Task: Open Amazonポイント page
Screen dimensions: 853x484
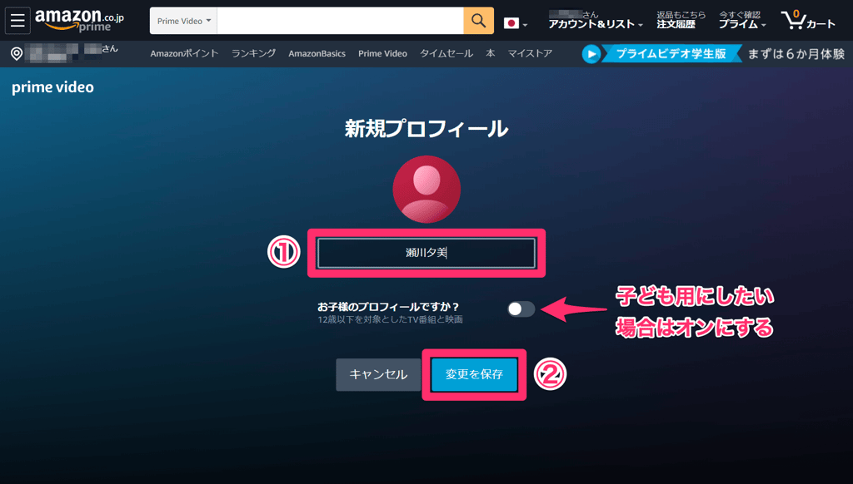Action: pos(184,53)
